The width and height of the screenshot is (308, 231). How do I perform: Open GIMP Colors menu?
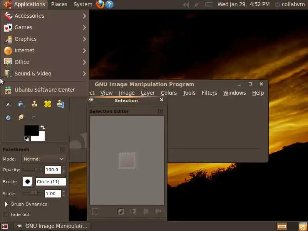[x=169, y=93]
